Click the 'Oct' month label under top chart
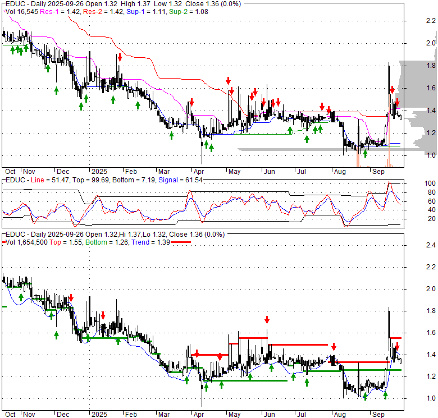This screenshot has height=418, width=438. 10,172
